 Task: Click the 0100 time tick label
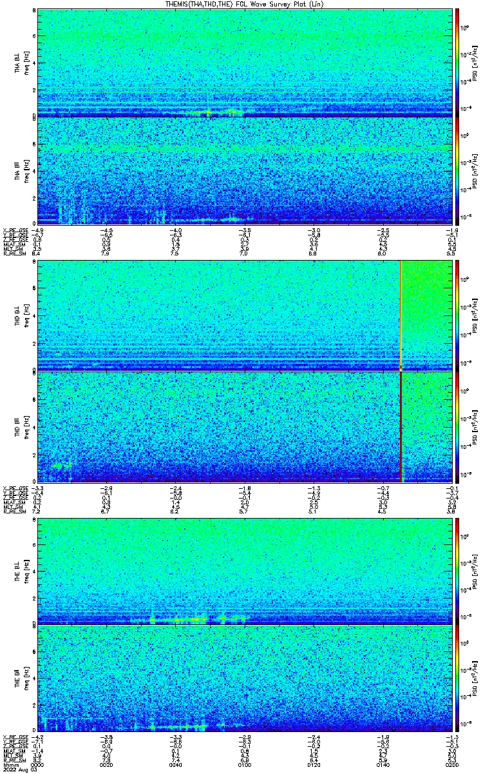click(x=244, y=764)
